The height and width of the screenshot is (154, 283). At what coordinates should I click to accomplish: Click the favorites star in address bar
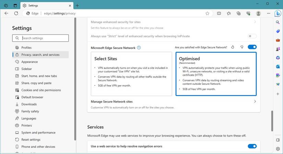click(207, 13)
